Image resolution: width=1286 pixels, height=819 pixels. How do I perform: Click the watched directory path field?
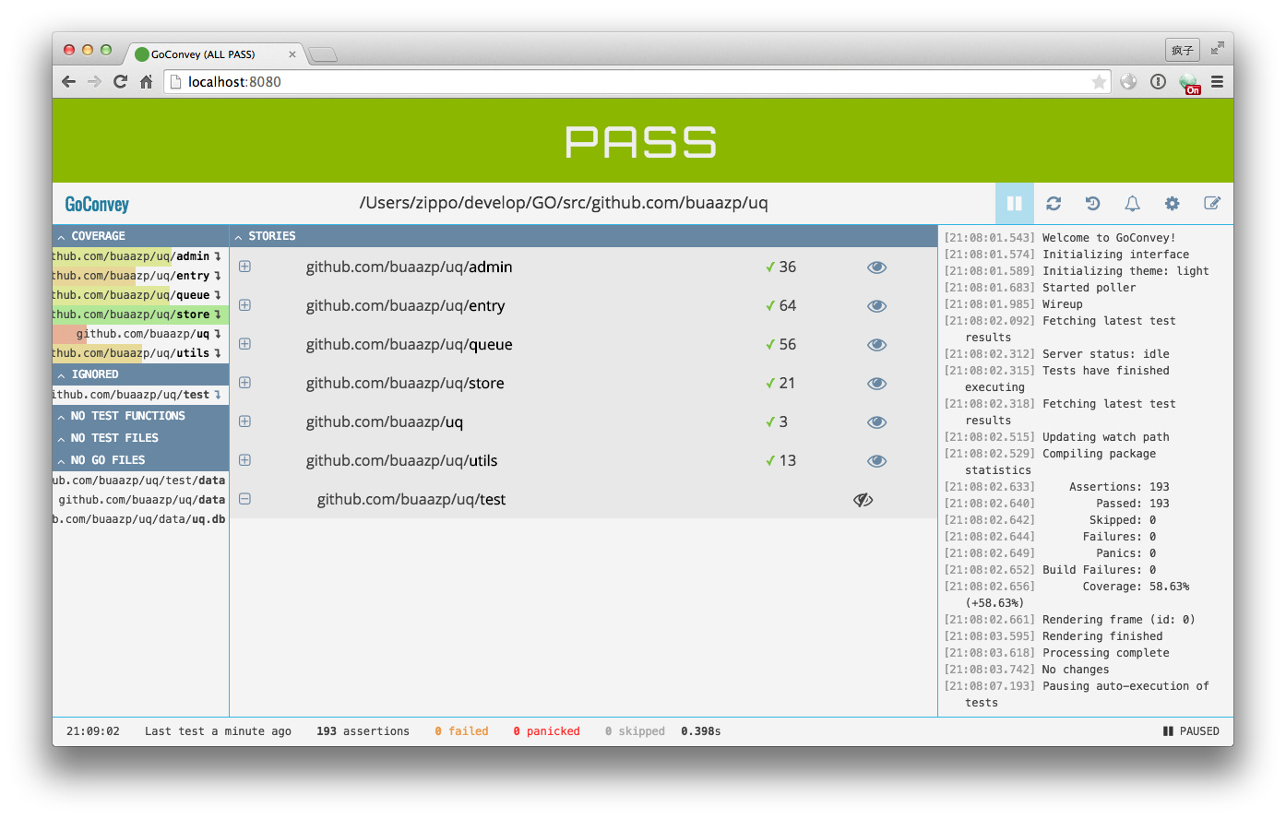564,203
